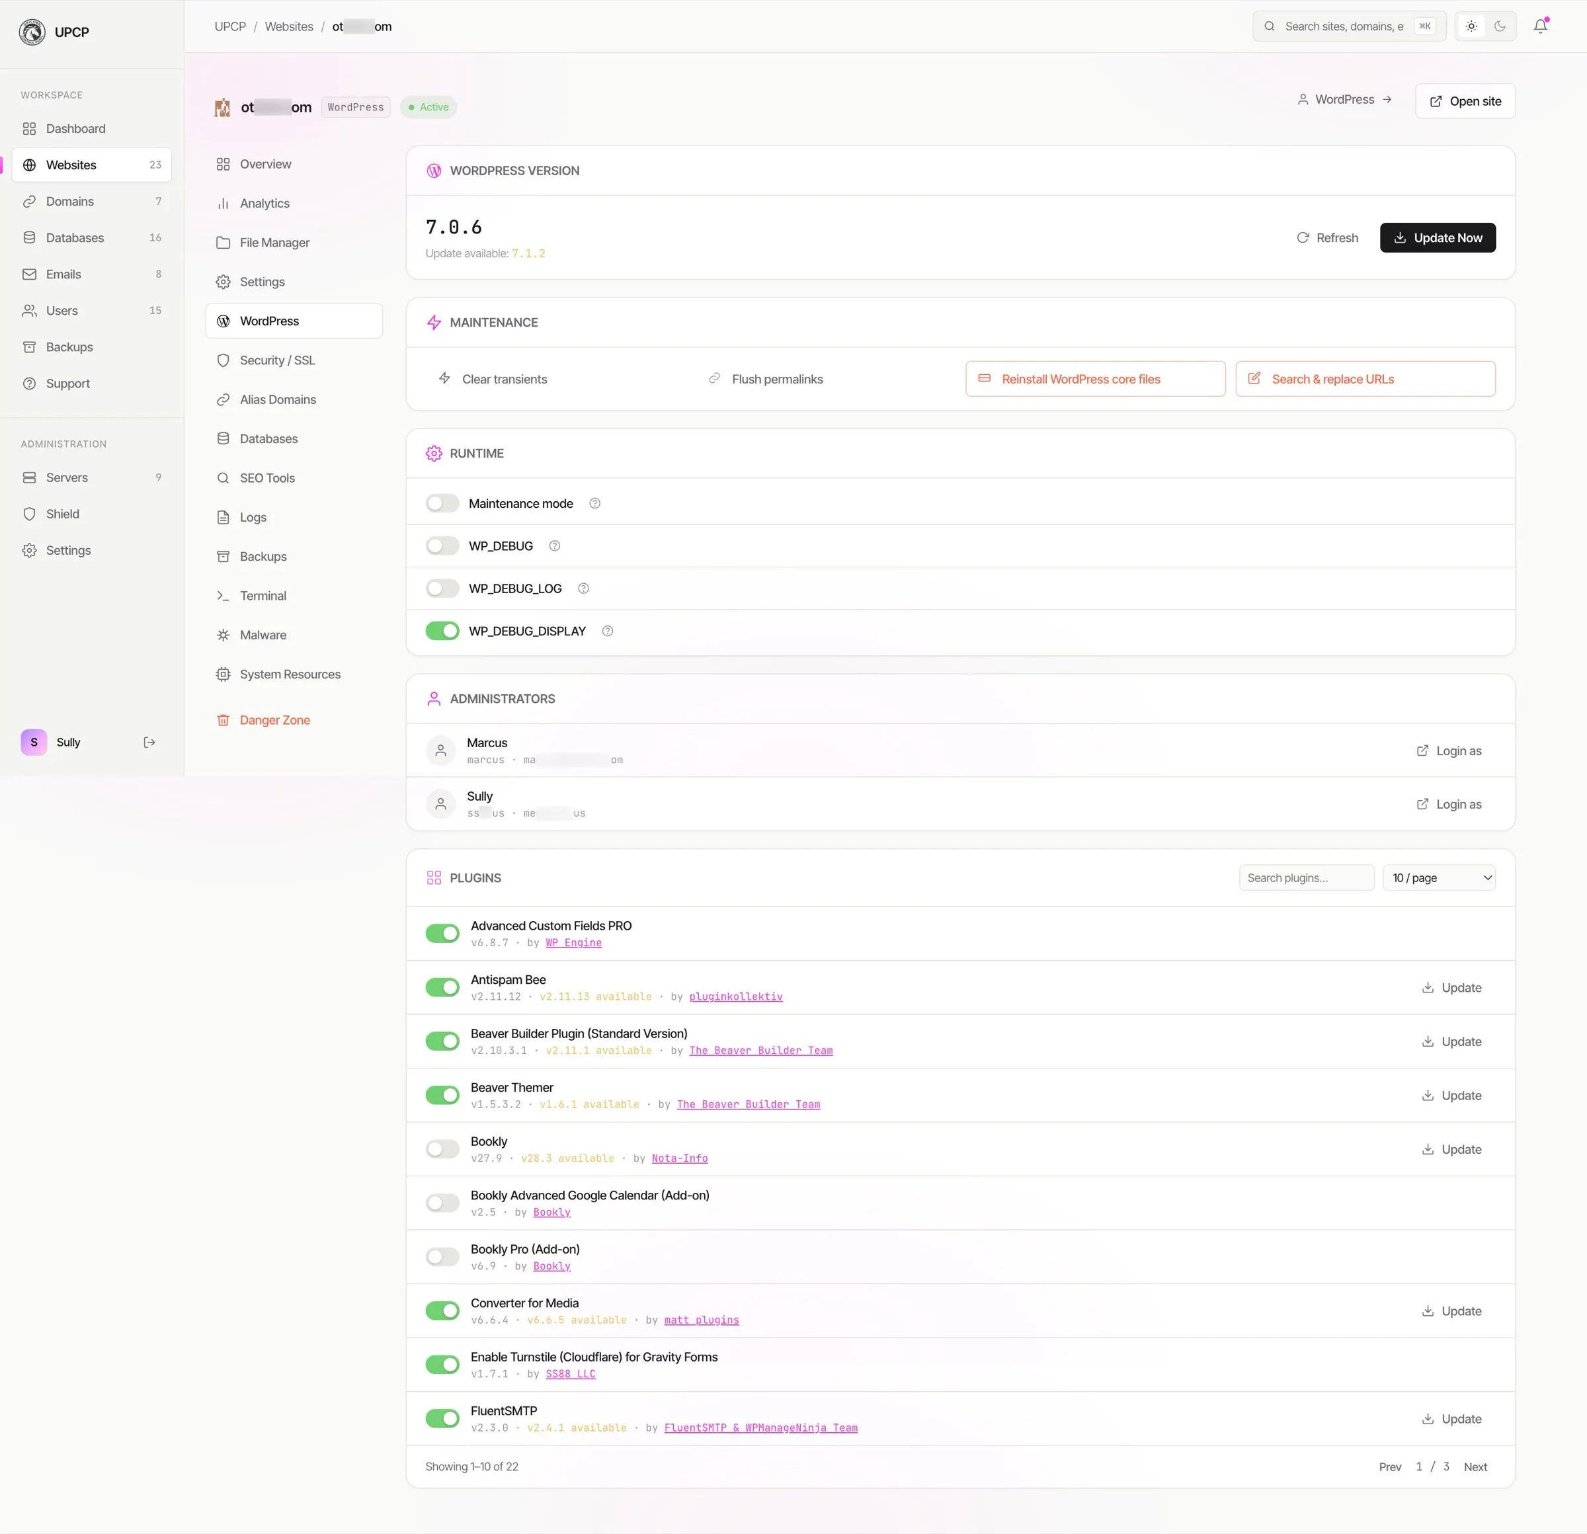The image size is (1587, 1534).
Task: Enable Maintenance mode toggle
Action: (x=442, y=503)
